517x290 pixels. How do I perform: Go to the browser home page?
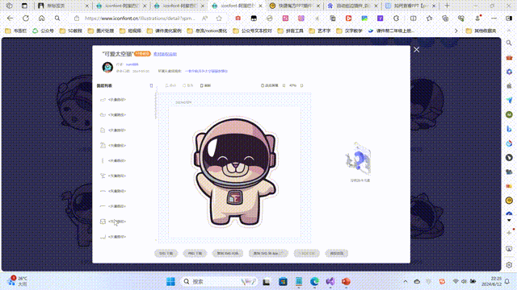point(41,19)
